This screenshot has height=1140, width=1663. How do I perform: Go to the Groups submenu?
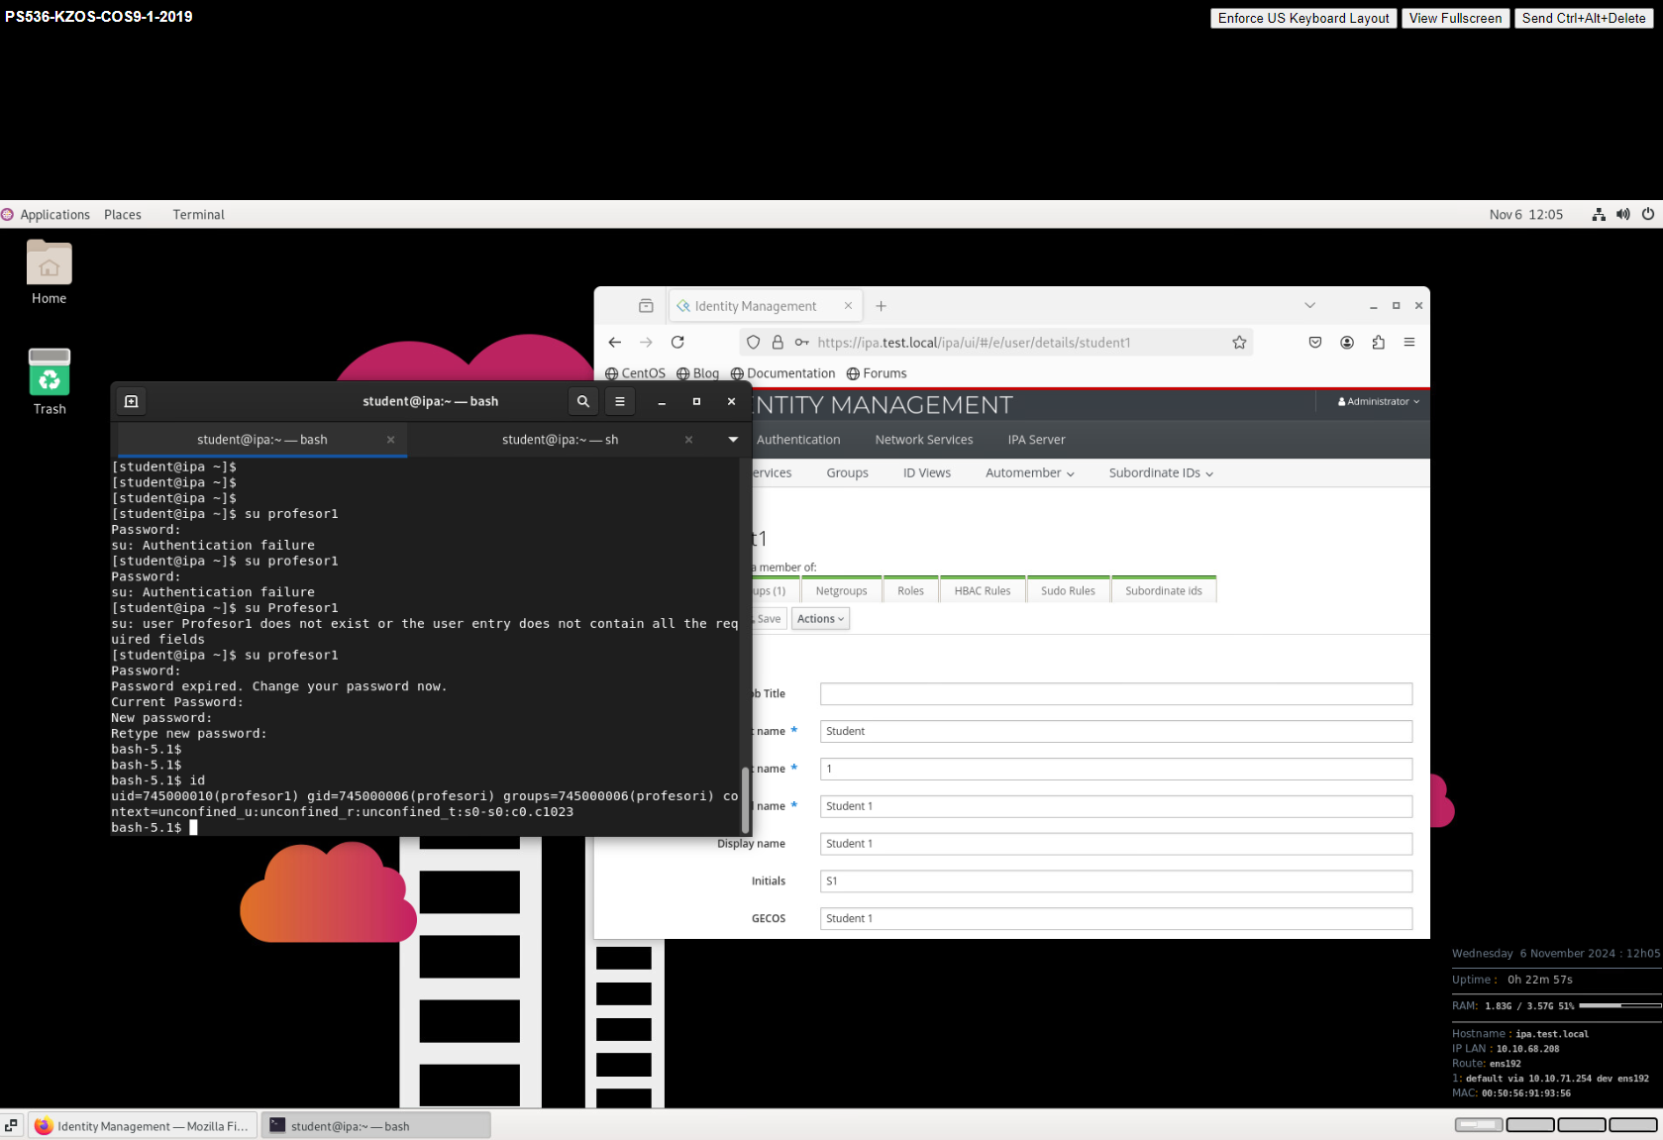coord(847,473)
